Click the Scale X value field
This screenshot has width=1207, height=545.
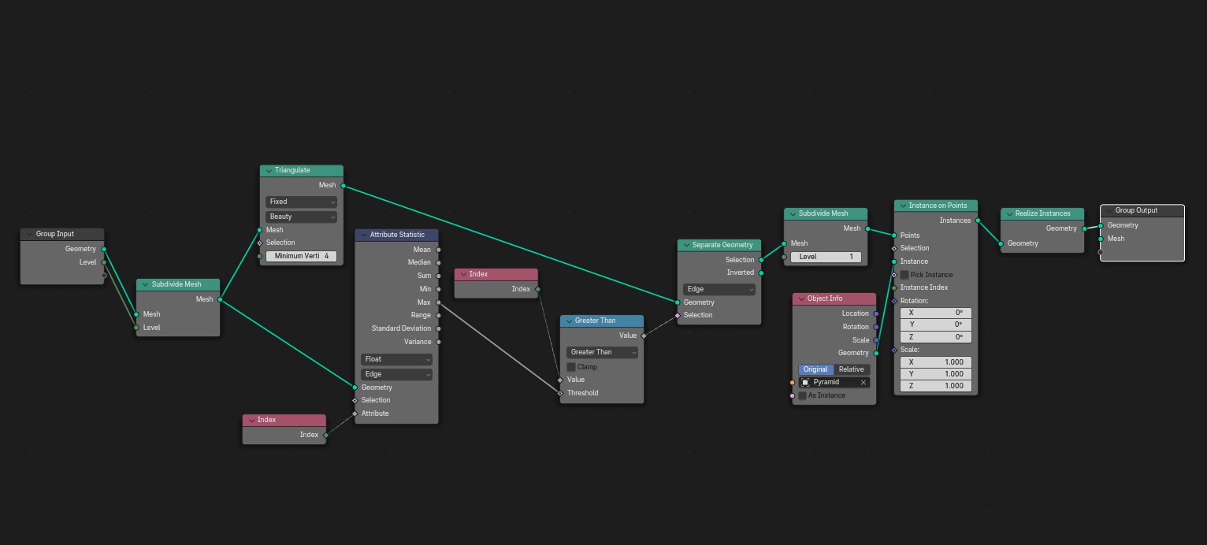tap(935, 362)
